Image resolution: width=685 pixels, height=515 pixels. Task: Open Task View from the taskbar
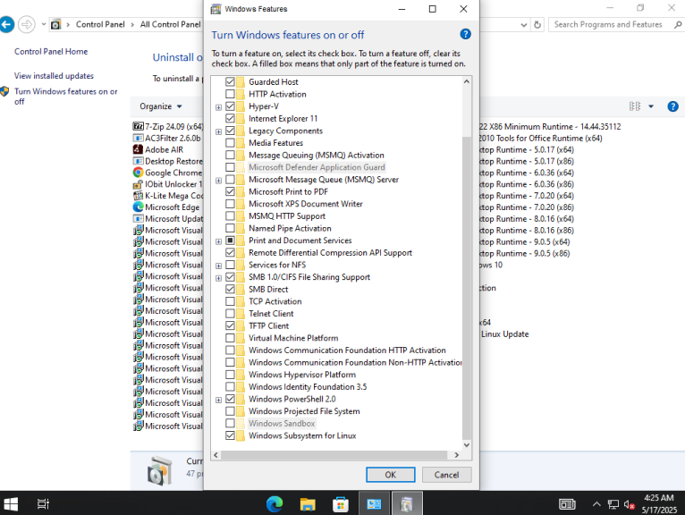tap(43, 503)
